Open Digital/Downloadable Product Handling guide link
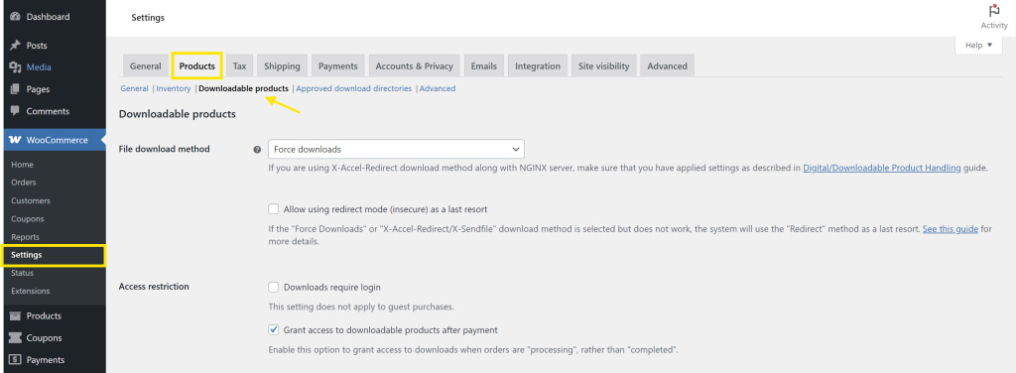 coord(882,168)
